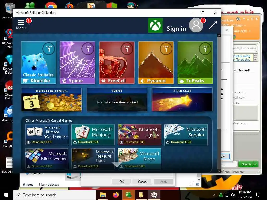Download Microsoft Ultimate Word Games
The image size is (267, 200).
(47, 135)
